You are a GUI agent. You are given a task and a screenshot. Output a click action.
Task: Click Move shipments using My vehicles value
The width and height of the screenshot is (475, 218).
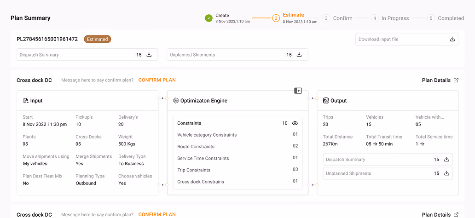coord(35,164)
